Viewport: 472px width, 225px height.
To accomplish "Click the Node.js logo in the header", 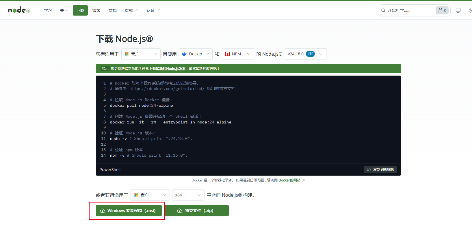I will point(19,10).
